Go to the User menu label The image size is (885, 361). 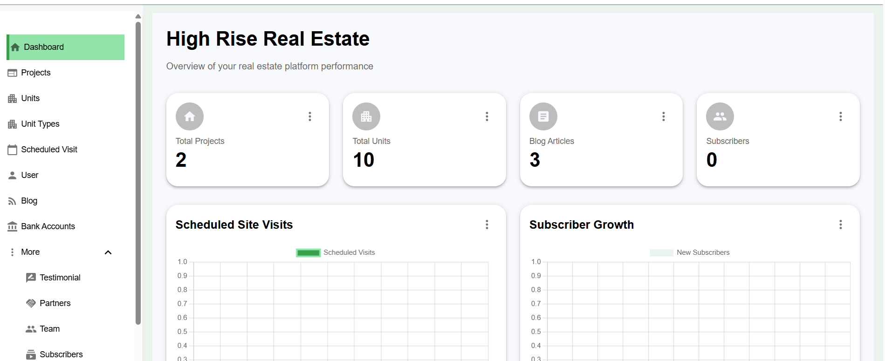(30, 175)
